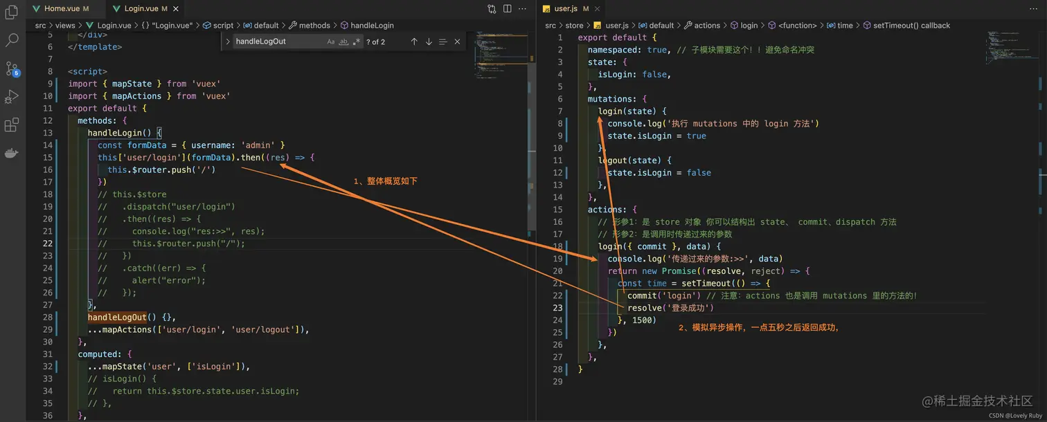Click line number 22 in Login.vue editor
This screenshot has height=422, width=1047.
(x=48, y=244)
